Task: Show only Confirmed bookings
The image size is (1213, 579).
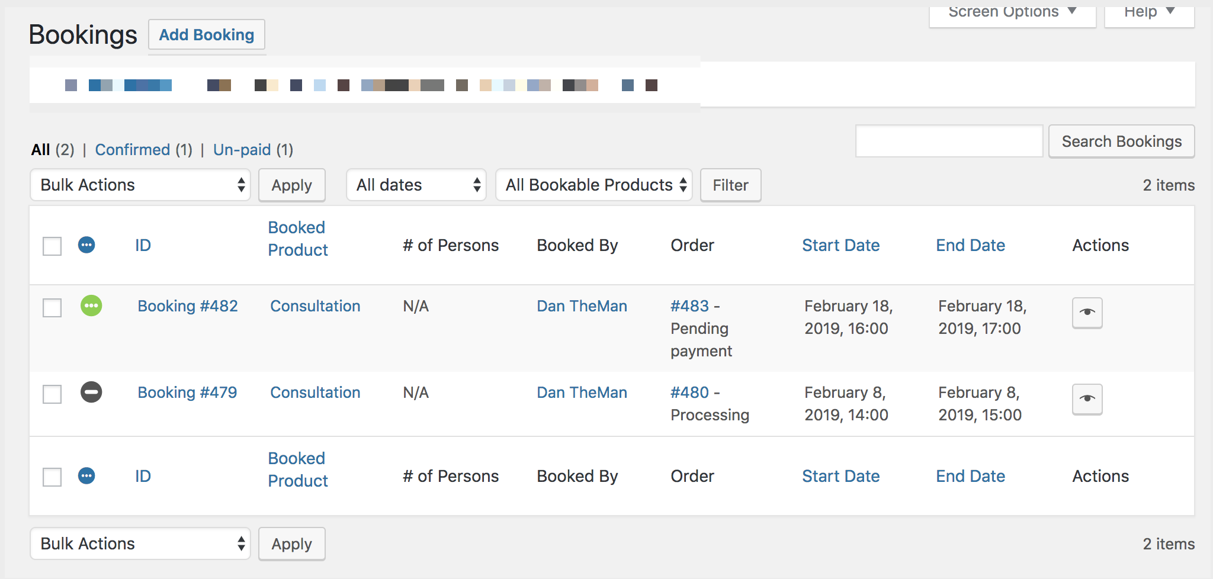Action: 133,150
